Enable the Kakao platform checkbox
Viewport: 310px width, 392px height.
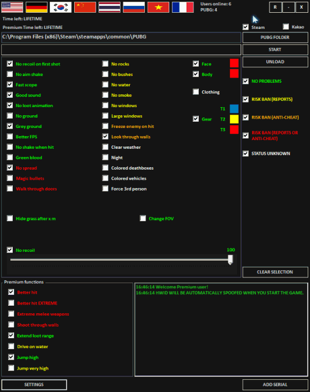tap(286, 27)
